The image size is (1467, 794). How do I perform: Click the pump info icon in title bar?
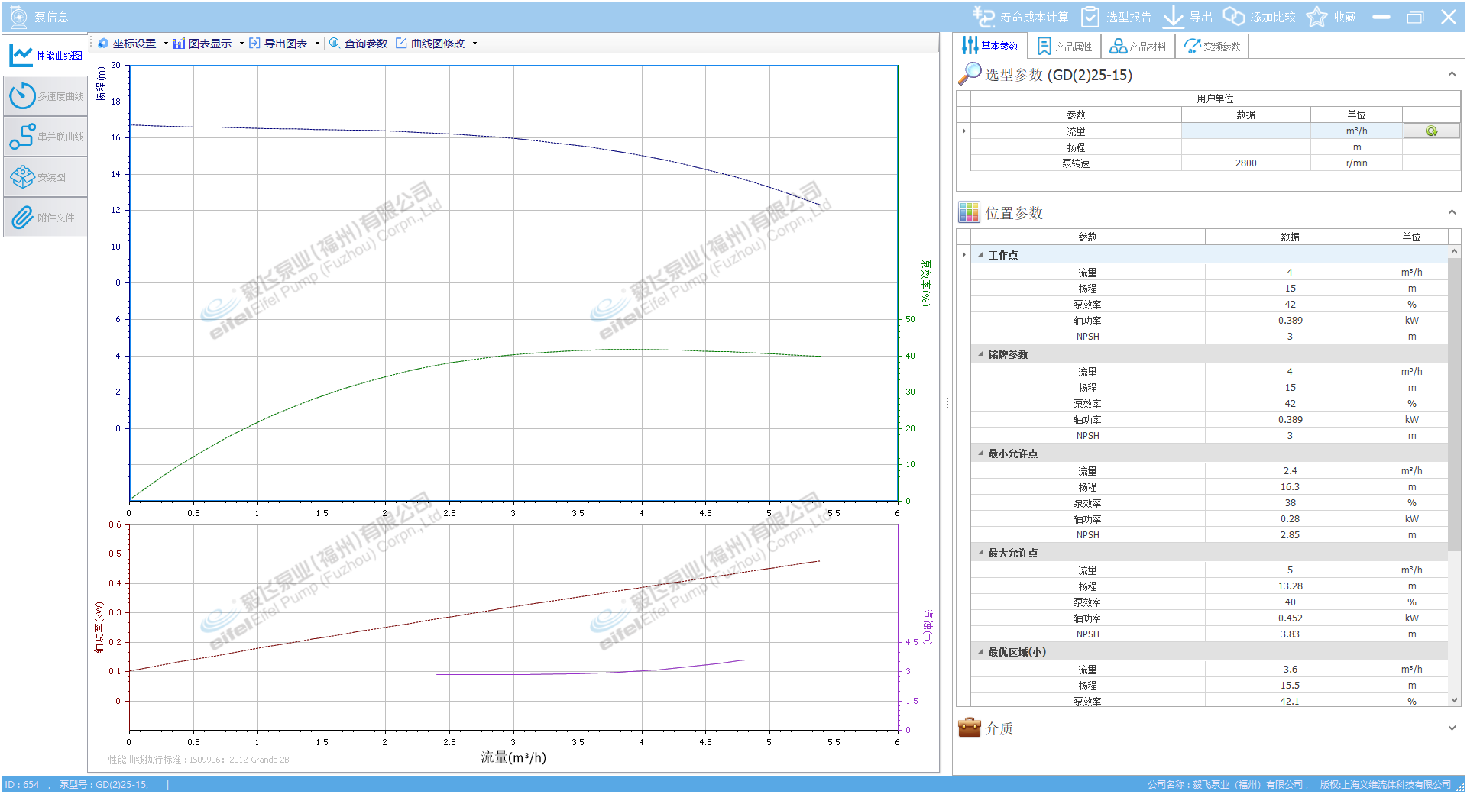click(18, 16)
